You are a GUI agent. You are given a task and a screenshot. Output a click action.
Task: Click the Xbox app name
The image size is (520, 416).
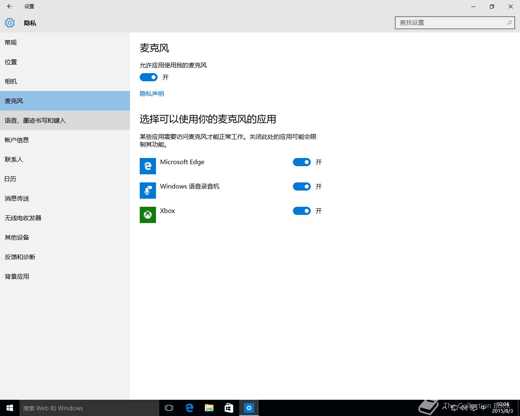167,210
